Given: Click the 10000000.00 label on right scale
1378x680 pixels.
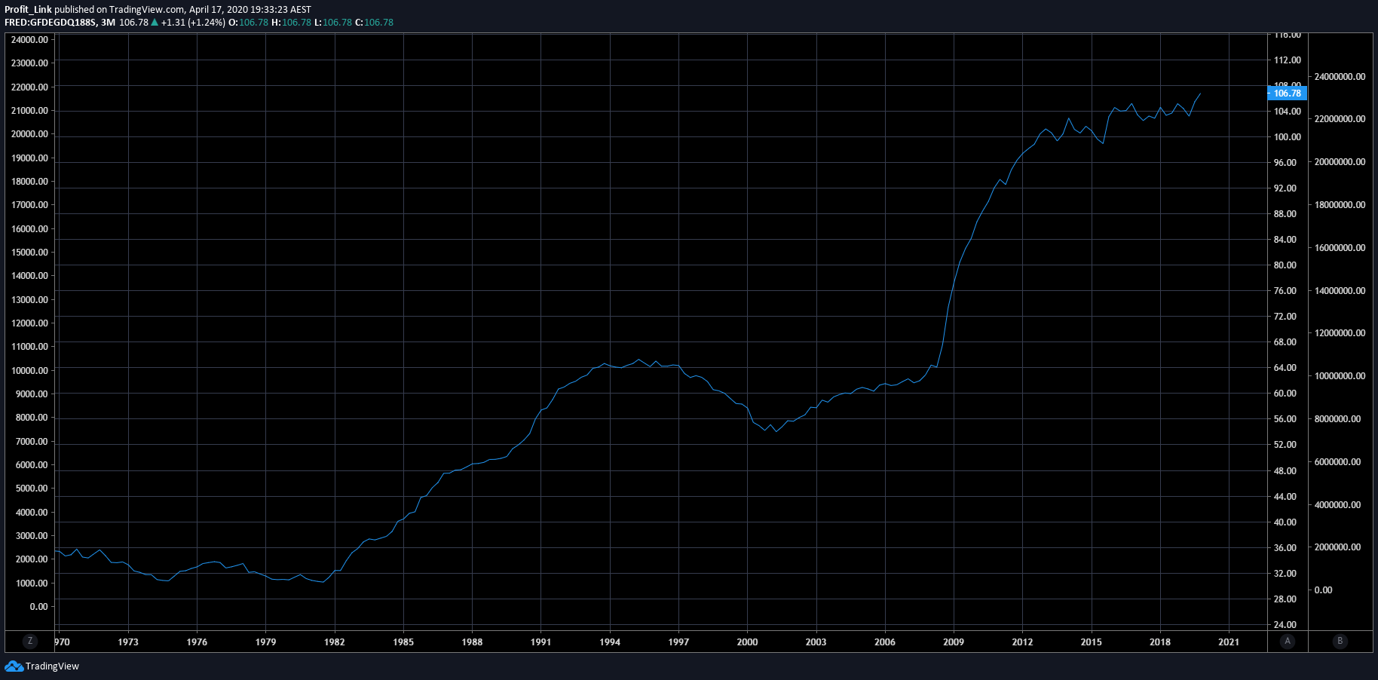Looking at the screenshot, I should pos(1340,376).
